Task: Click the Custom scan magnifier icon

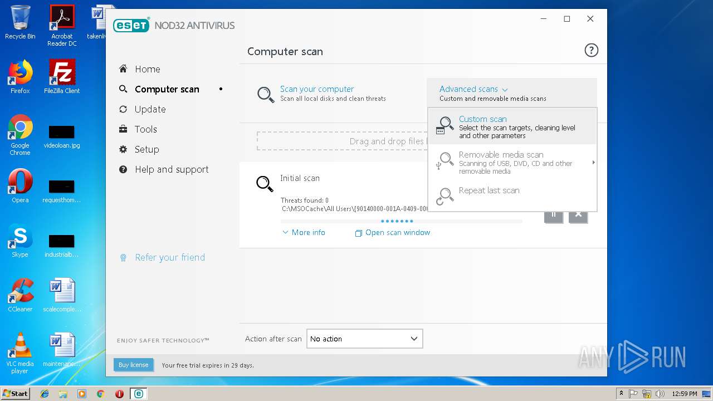Action: tap(445, 125)
